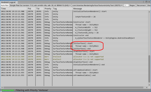Click the partially visible Disconnect button

149,5
